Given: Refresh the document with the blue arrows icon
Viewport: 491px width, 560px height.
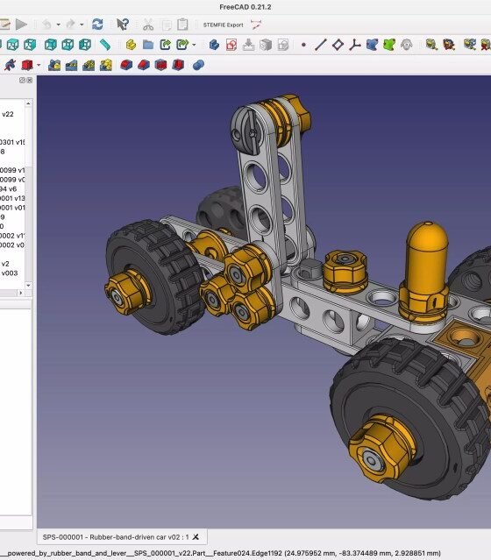Looking at the screenshot, I should pyautogui.click(x=97, y=25).
